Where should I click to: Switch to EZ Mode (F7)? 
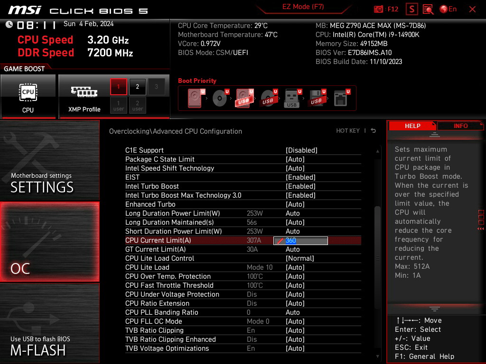click(x=303, y=7)
